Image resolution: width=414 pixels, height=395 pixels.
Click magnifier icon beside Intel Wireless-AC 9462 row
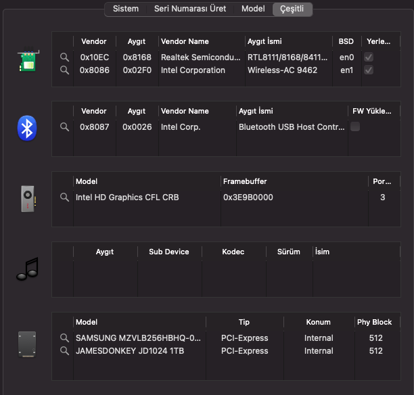pyautogui.click(x=64, y=70)
